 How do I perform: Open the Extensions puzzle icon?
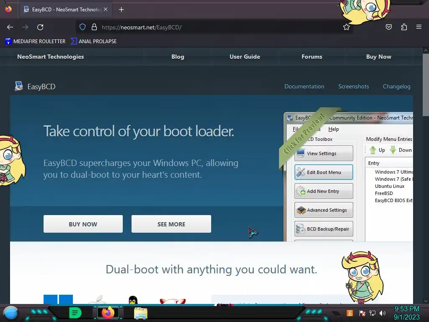[404, 27]
